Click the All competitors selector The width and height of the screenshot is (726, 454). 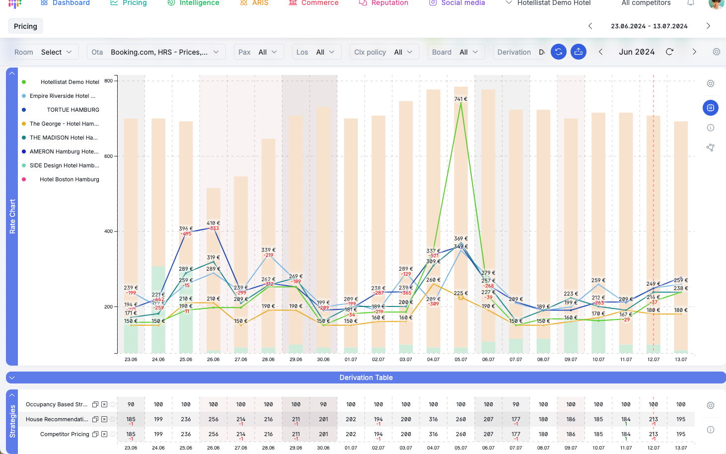click(x=646, y=3)
